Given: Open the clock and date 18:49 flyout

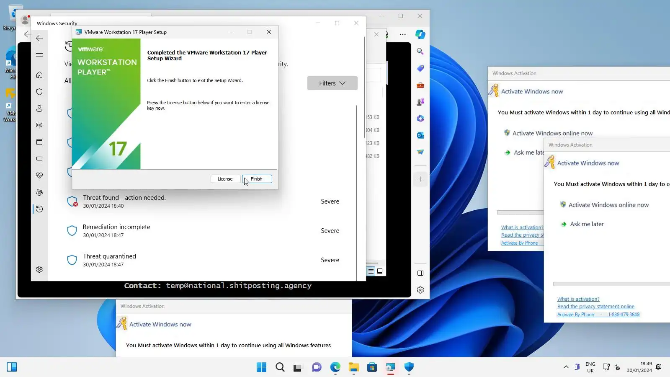Looking at the screenshot, I should point(639,367).
